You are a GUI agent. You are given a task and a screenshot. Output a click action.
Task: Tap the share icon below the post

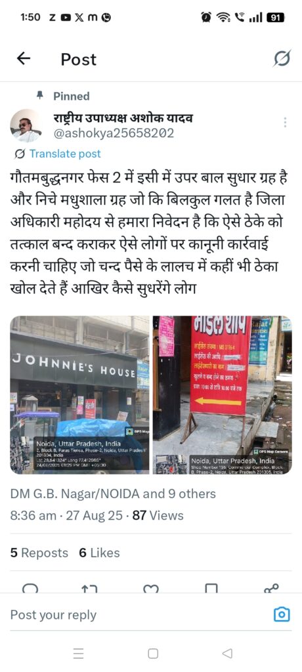(272, 588)
